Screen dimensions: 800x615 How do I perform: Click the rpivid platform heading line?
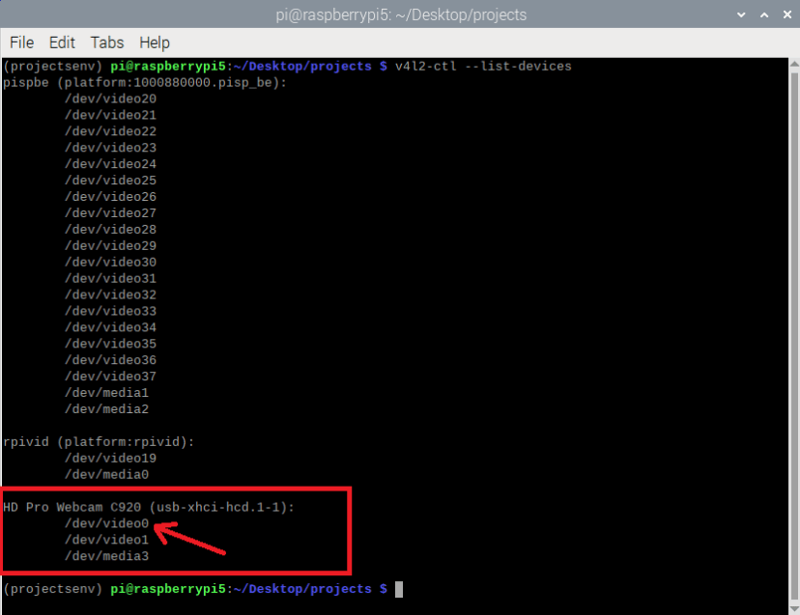97,441
